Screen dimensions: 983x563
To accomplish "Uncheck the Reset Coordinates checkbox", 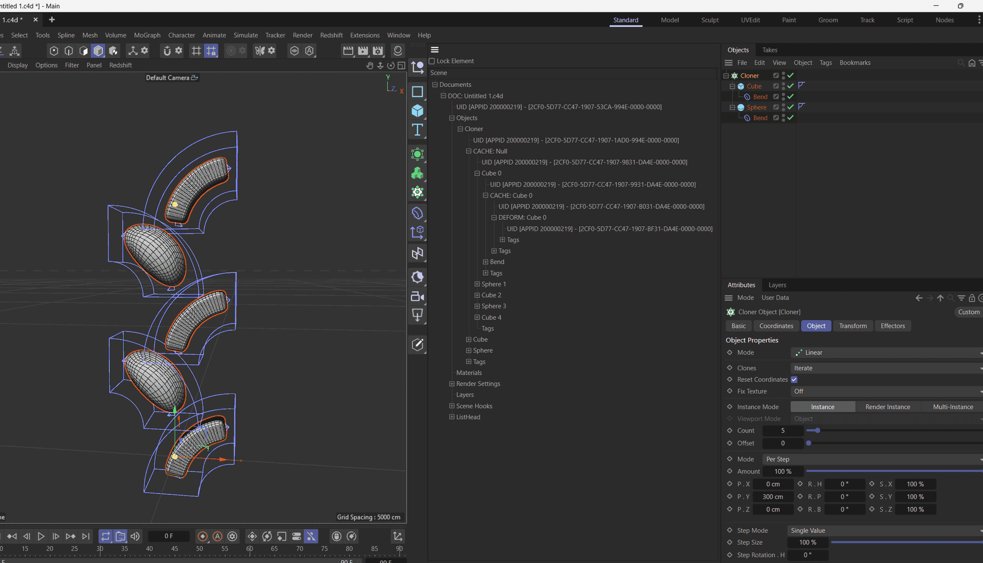I will tap(794, 380).
